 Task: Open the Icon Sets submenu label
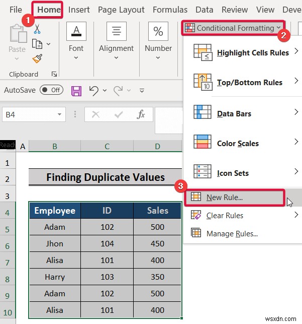(233, 173)
